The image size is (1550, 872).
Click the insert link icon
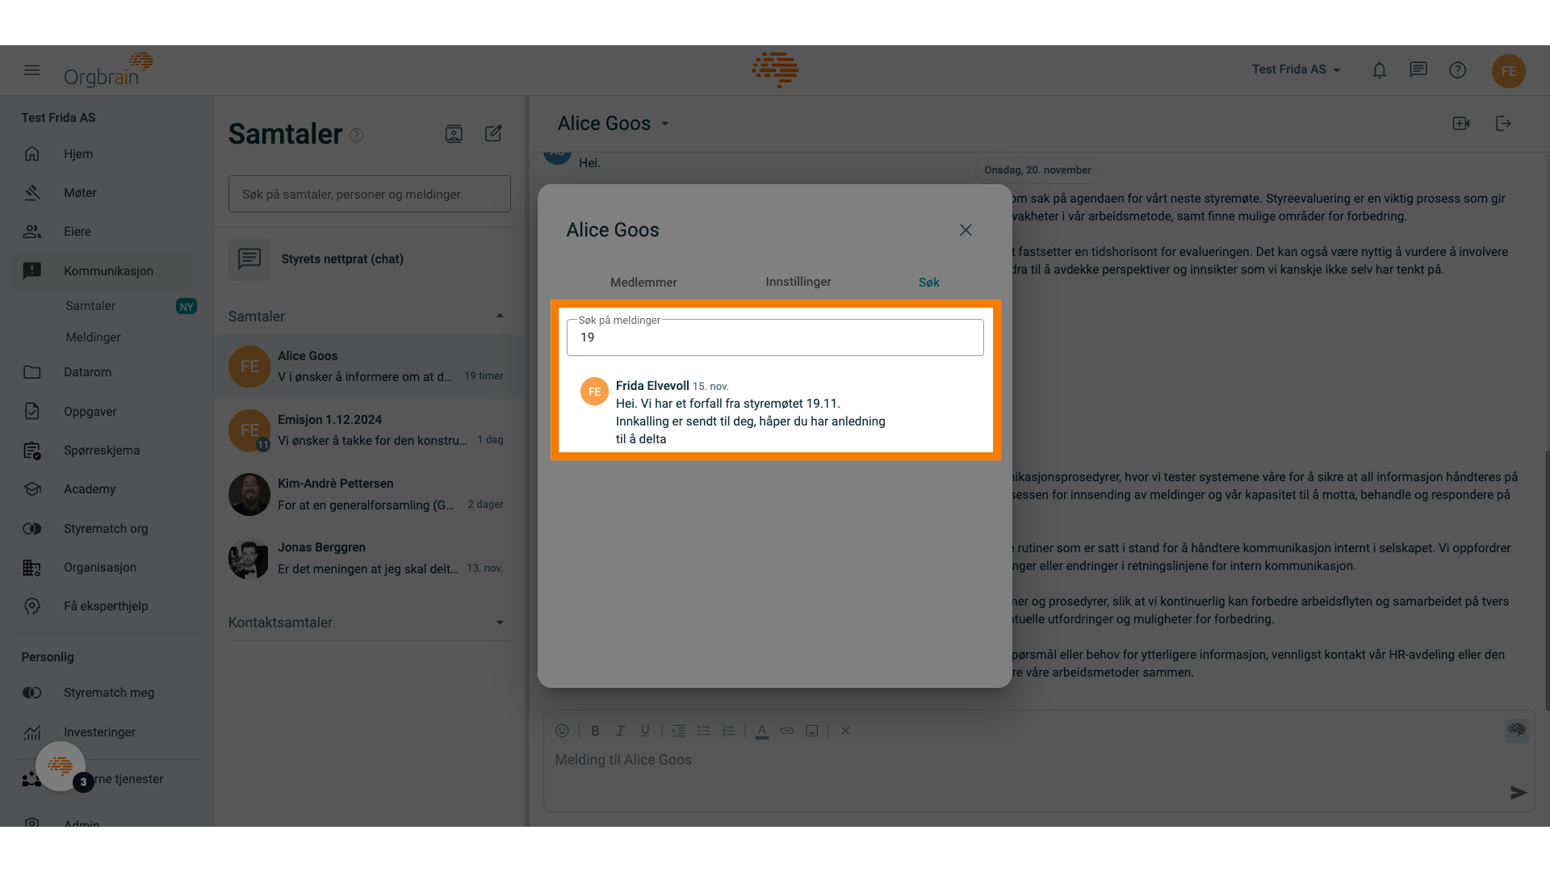787,731
